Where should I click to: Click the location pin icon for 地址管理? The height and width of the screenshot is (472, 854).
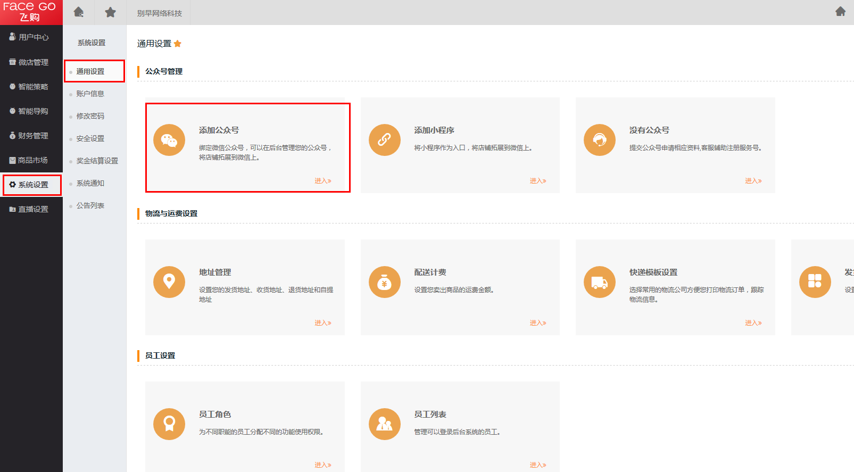click(169, 282)
